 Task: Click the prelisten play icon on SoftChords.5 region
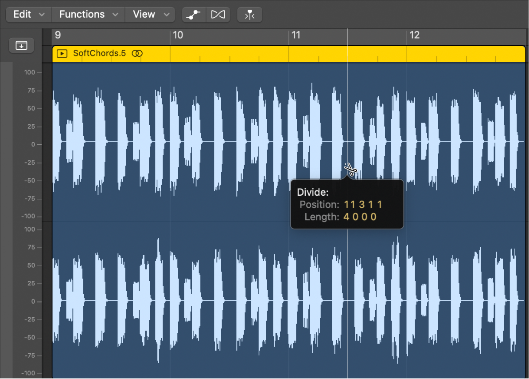(x=62, y=54)
